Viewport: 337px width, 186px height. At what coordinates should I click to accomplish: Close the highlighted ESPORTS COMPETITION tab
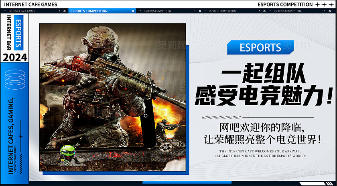pyautogui.click(x=133, y=11)
